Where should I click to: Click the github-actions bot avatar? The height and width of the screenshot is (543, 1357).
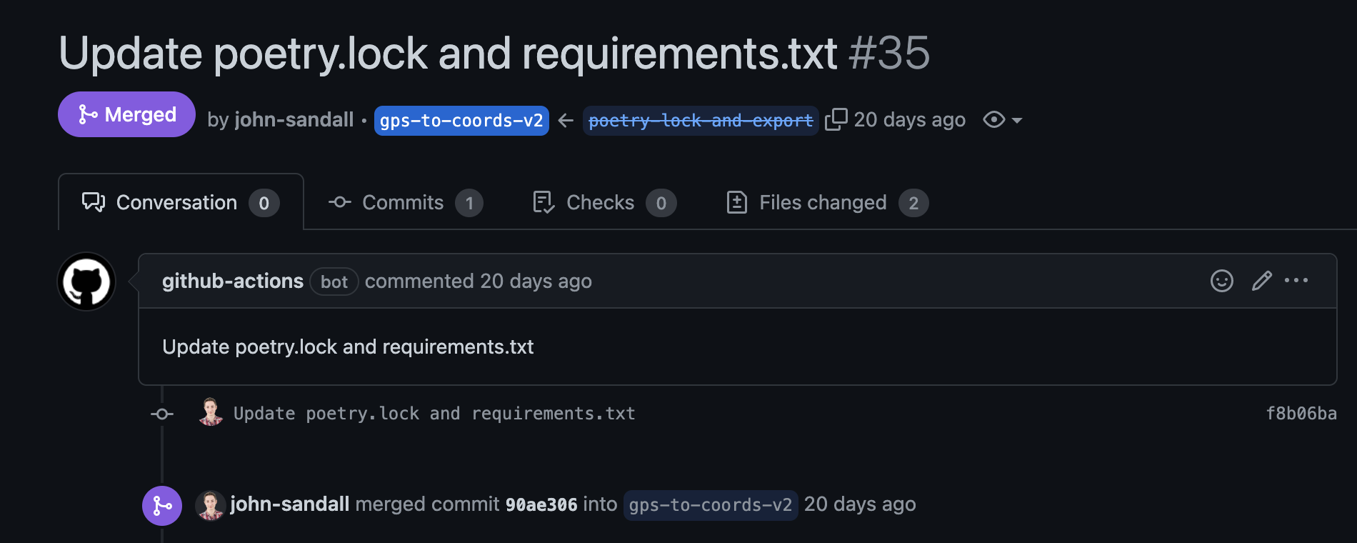86,281
